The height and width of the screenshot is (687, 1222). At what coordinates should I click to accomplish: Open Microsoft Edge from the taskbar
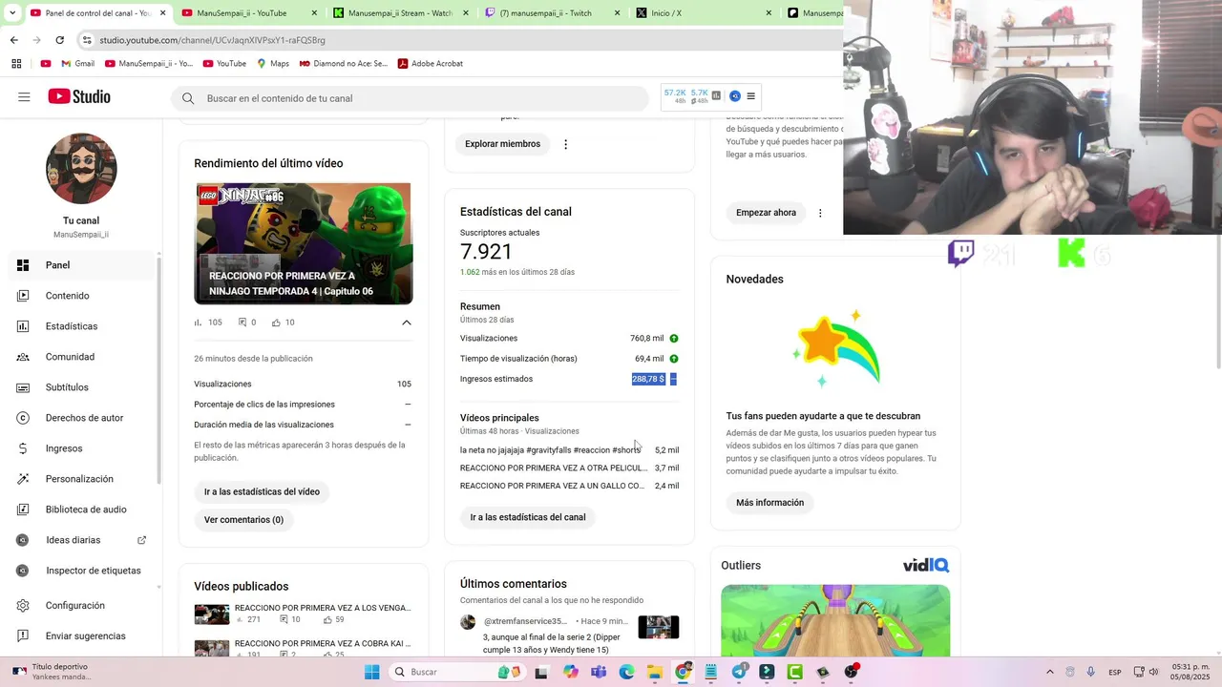[627, 672]
